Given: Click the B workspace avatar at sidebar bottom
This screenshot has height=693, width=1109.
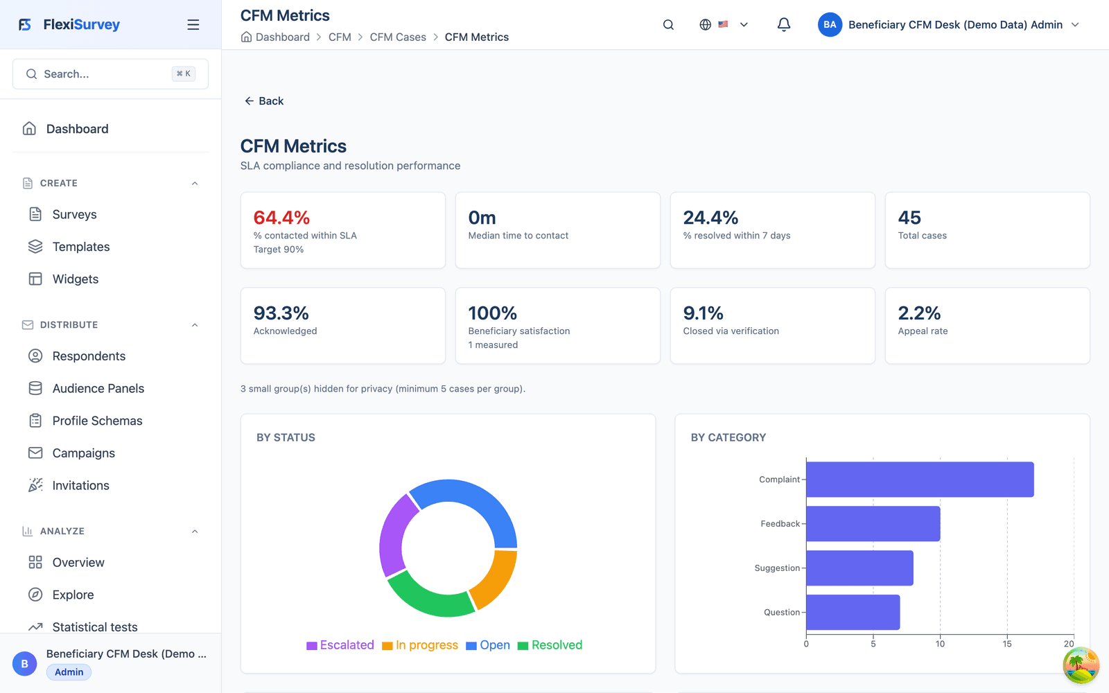Looking at the screenshot, I should (25, 663).
